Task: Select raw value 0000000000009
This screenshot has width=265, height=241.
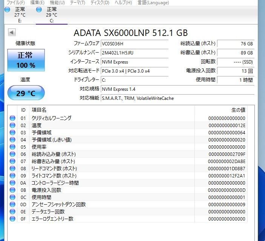Action: (227, 205)
